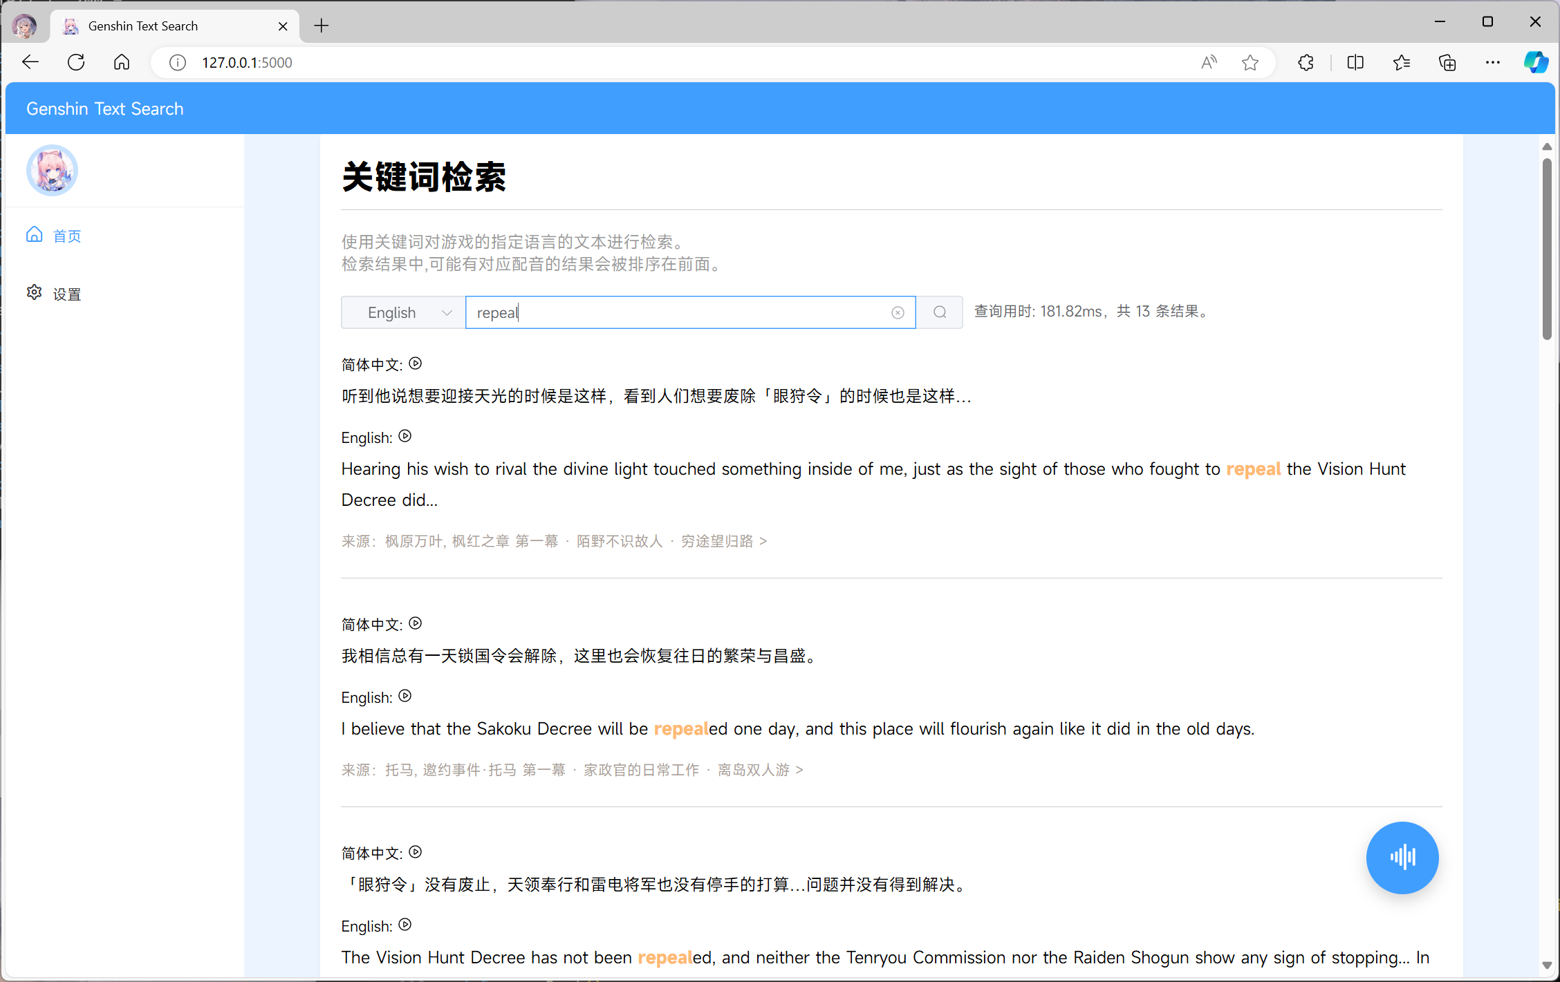Add this page to favorites
The width and height of the screenshot is (1560, 982).
pos(1250,63)
